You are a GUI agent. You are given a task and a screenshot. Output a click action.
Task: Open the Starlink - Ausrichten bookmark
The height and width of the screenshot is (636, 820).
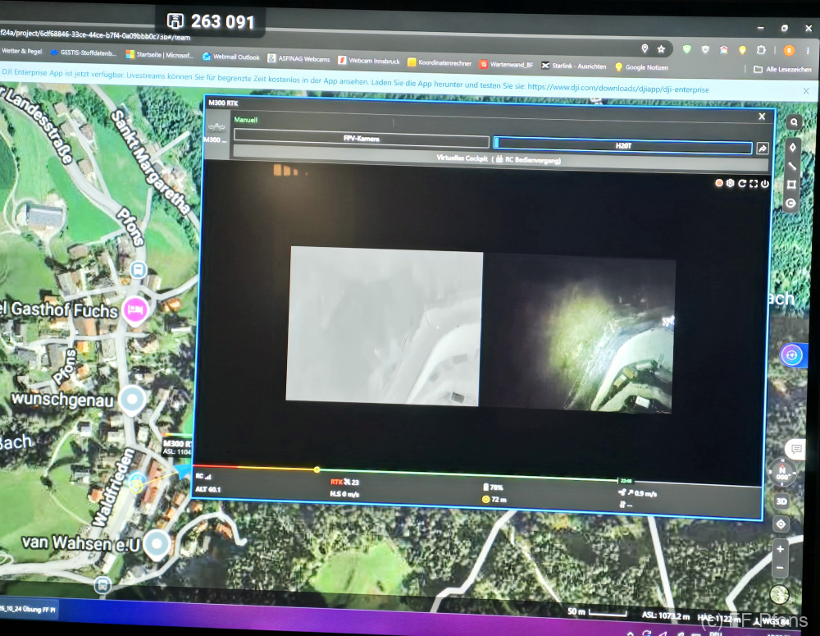pyautogui.click(x=574, y=66)
